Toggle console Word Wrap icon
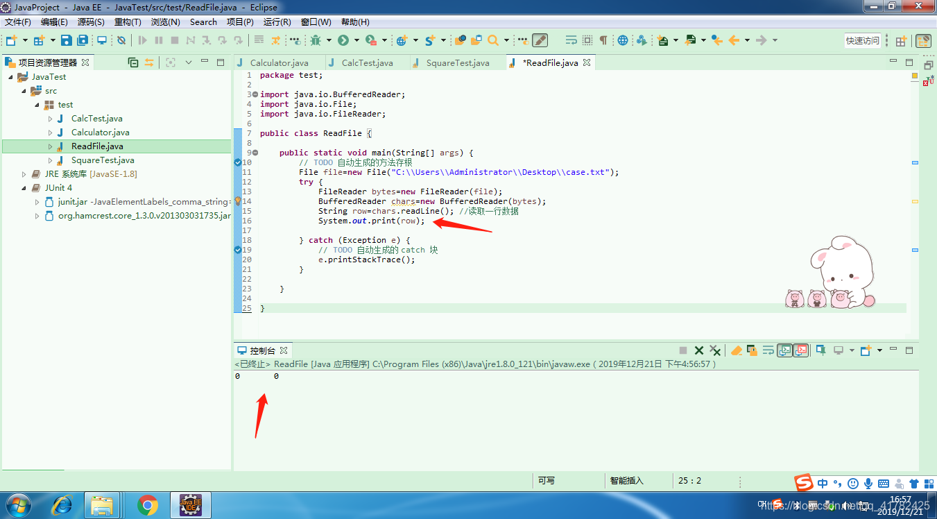 tap(768, 350)
